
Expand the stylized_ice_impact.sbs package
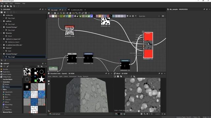[x=1, y=39]
